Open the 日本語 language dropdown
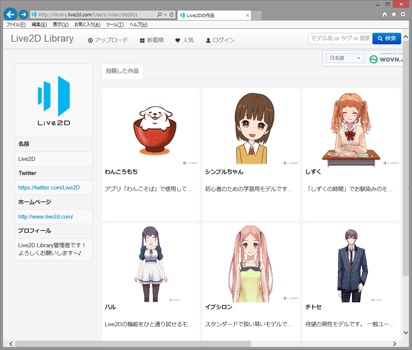 tap(345, 58)
